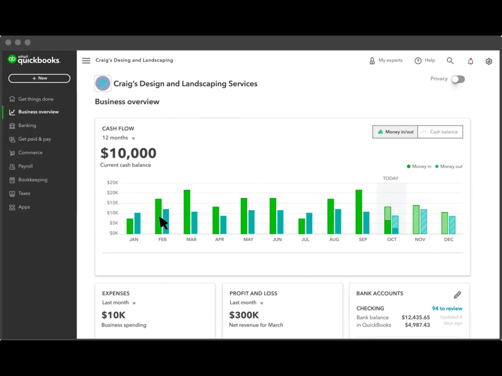Change the Profit and Loss period dropdown
Image resolution: width=502 pixels, height=376 pixels.
coord(245,302)
